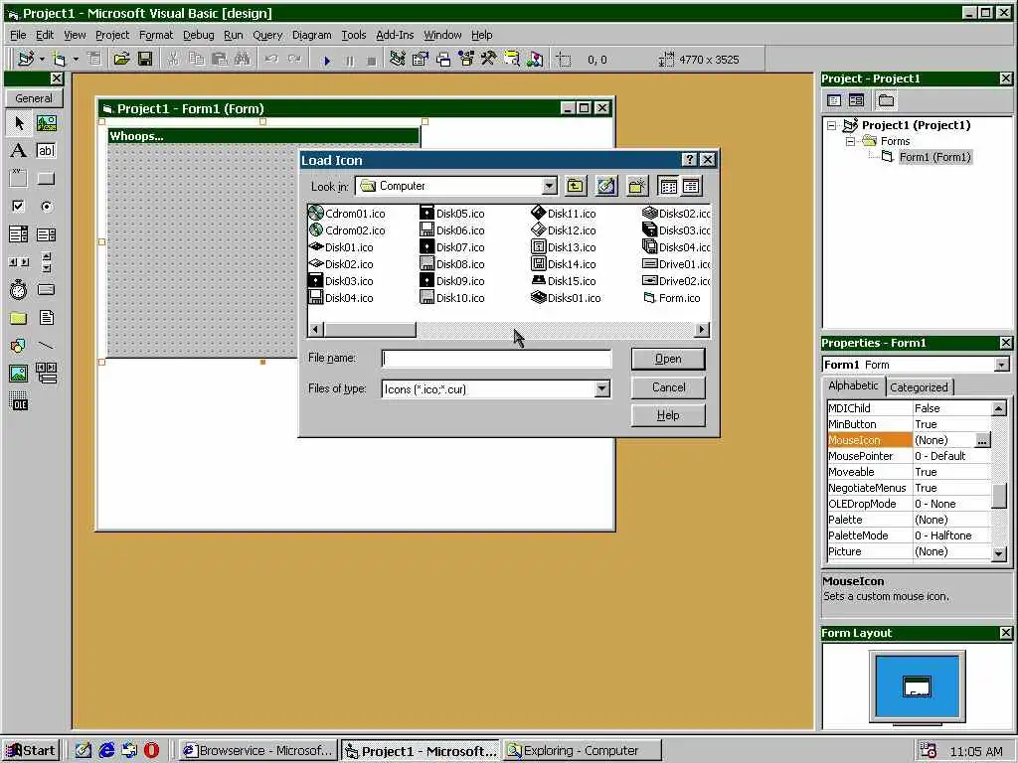The height and width of the screenshot is (763, 1018).
Task: Select the TextBox (ab|) control in toolbox
Action: point(46,151)
